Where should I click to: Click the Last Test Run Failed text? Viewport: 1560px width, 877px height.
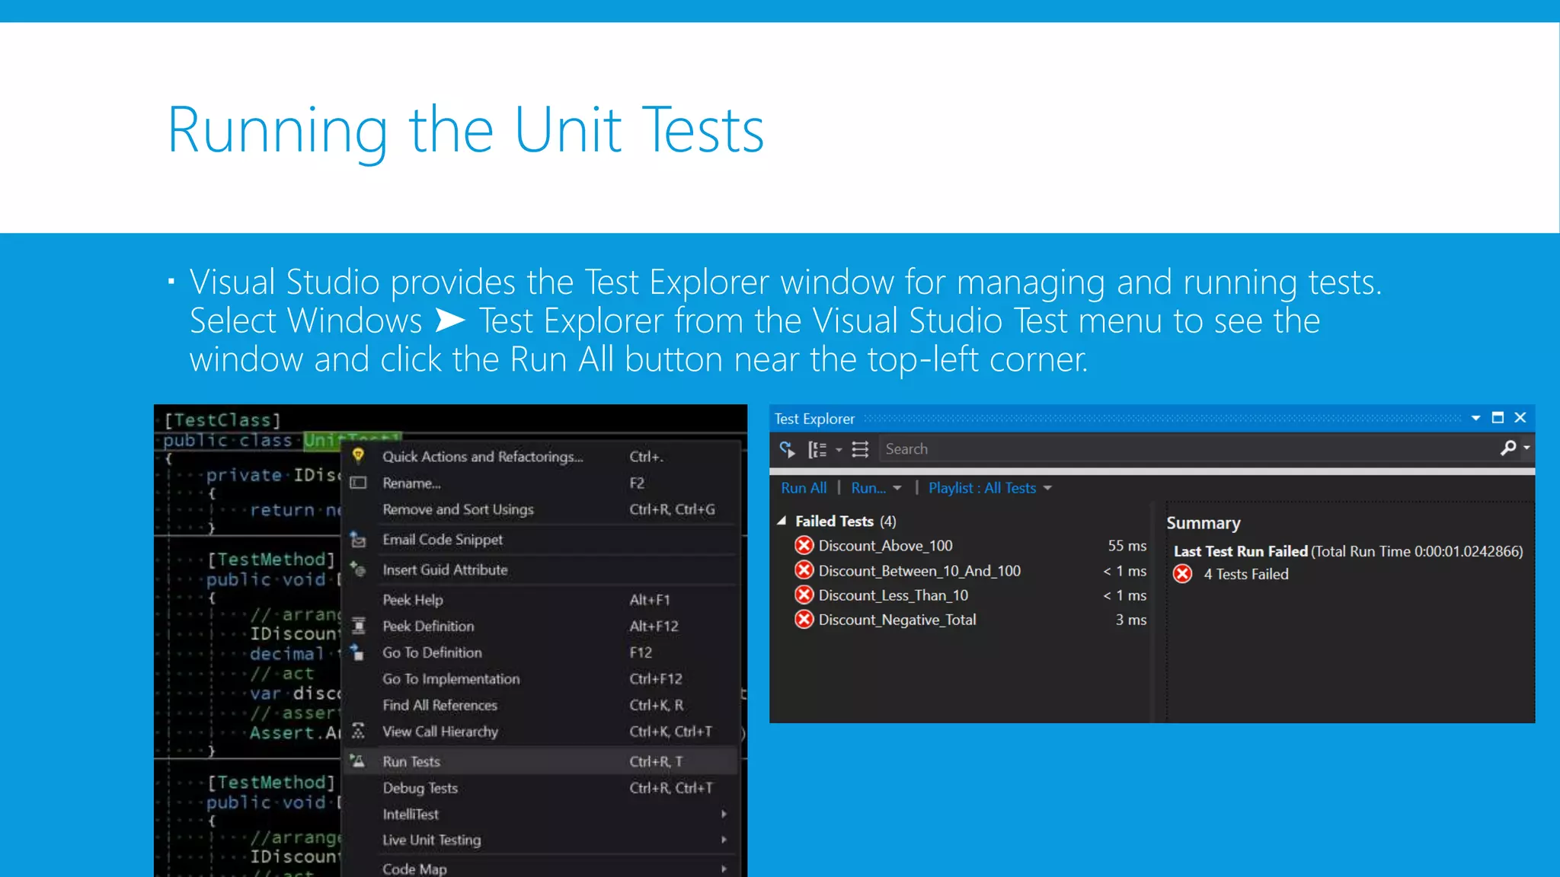pyautogui.click(x=1240, y=551)
